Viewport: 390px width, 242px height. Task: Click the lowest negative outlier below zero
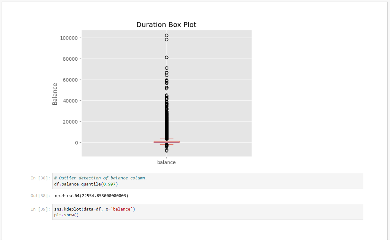coord(167,151)
